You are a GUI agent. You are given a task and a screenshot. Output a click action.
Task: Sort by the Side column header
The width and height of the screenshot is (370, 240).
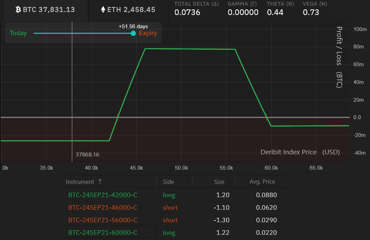[168, 182]
